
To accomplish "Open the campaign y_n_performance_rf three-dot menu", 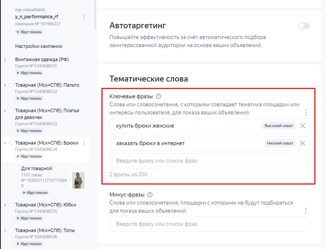I will point(84,17).
